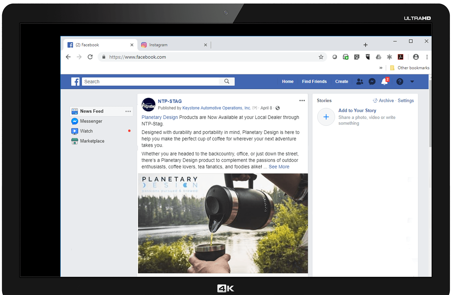Open Keystone Automotive Operations, Inc. link

[x=216, y=108]
